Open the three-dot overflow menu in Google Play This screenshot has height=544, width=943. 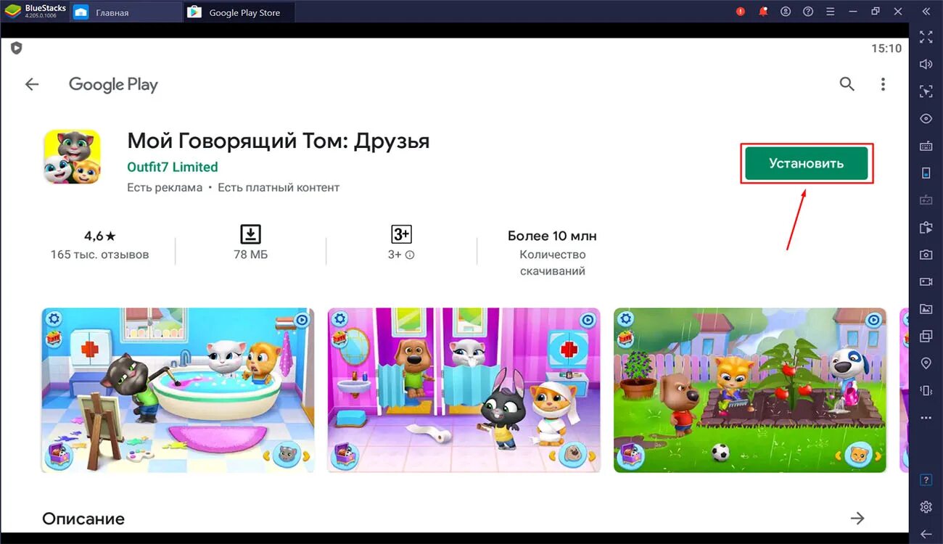click(883, 84)
